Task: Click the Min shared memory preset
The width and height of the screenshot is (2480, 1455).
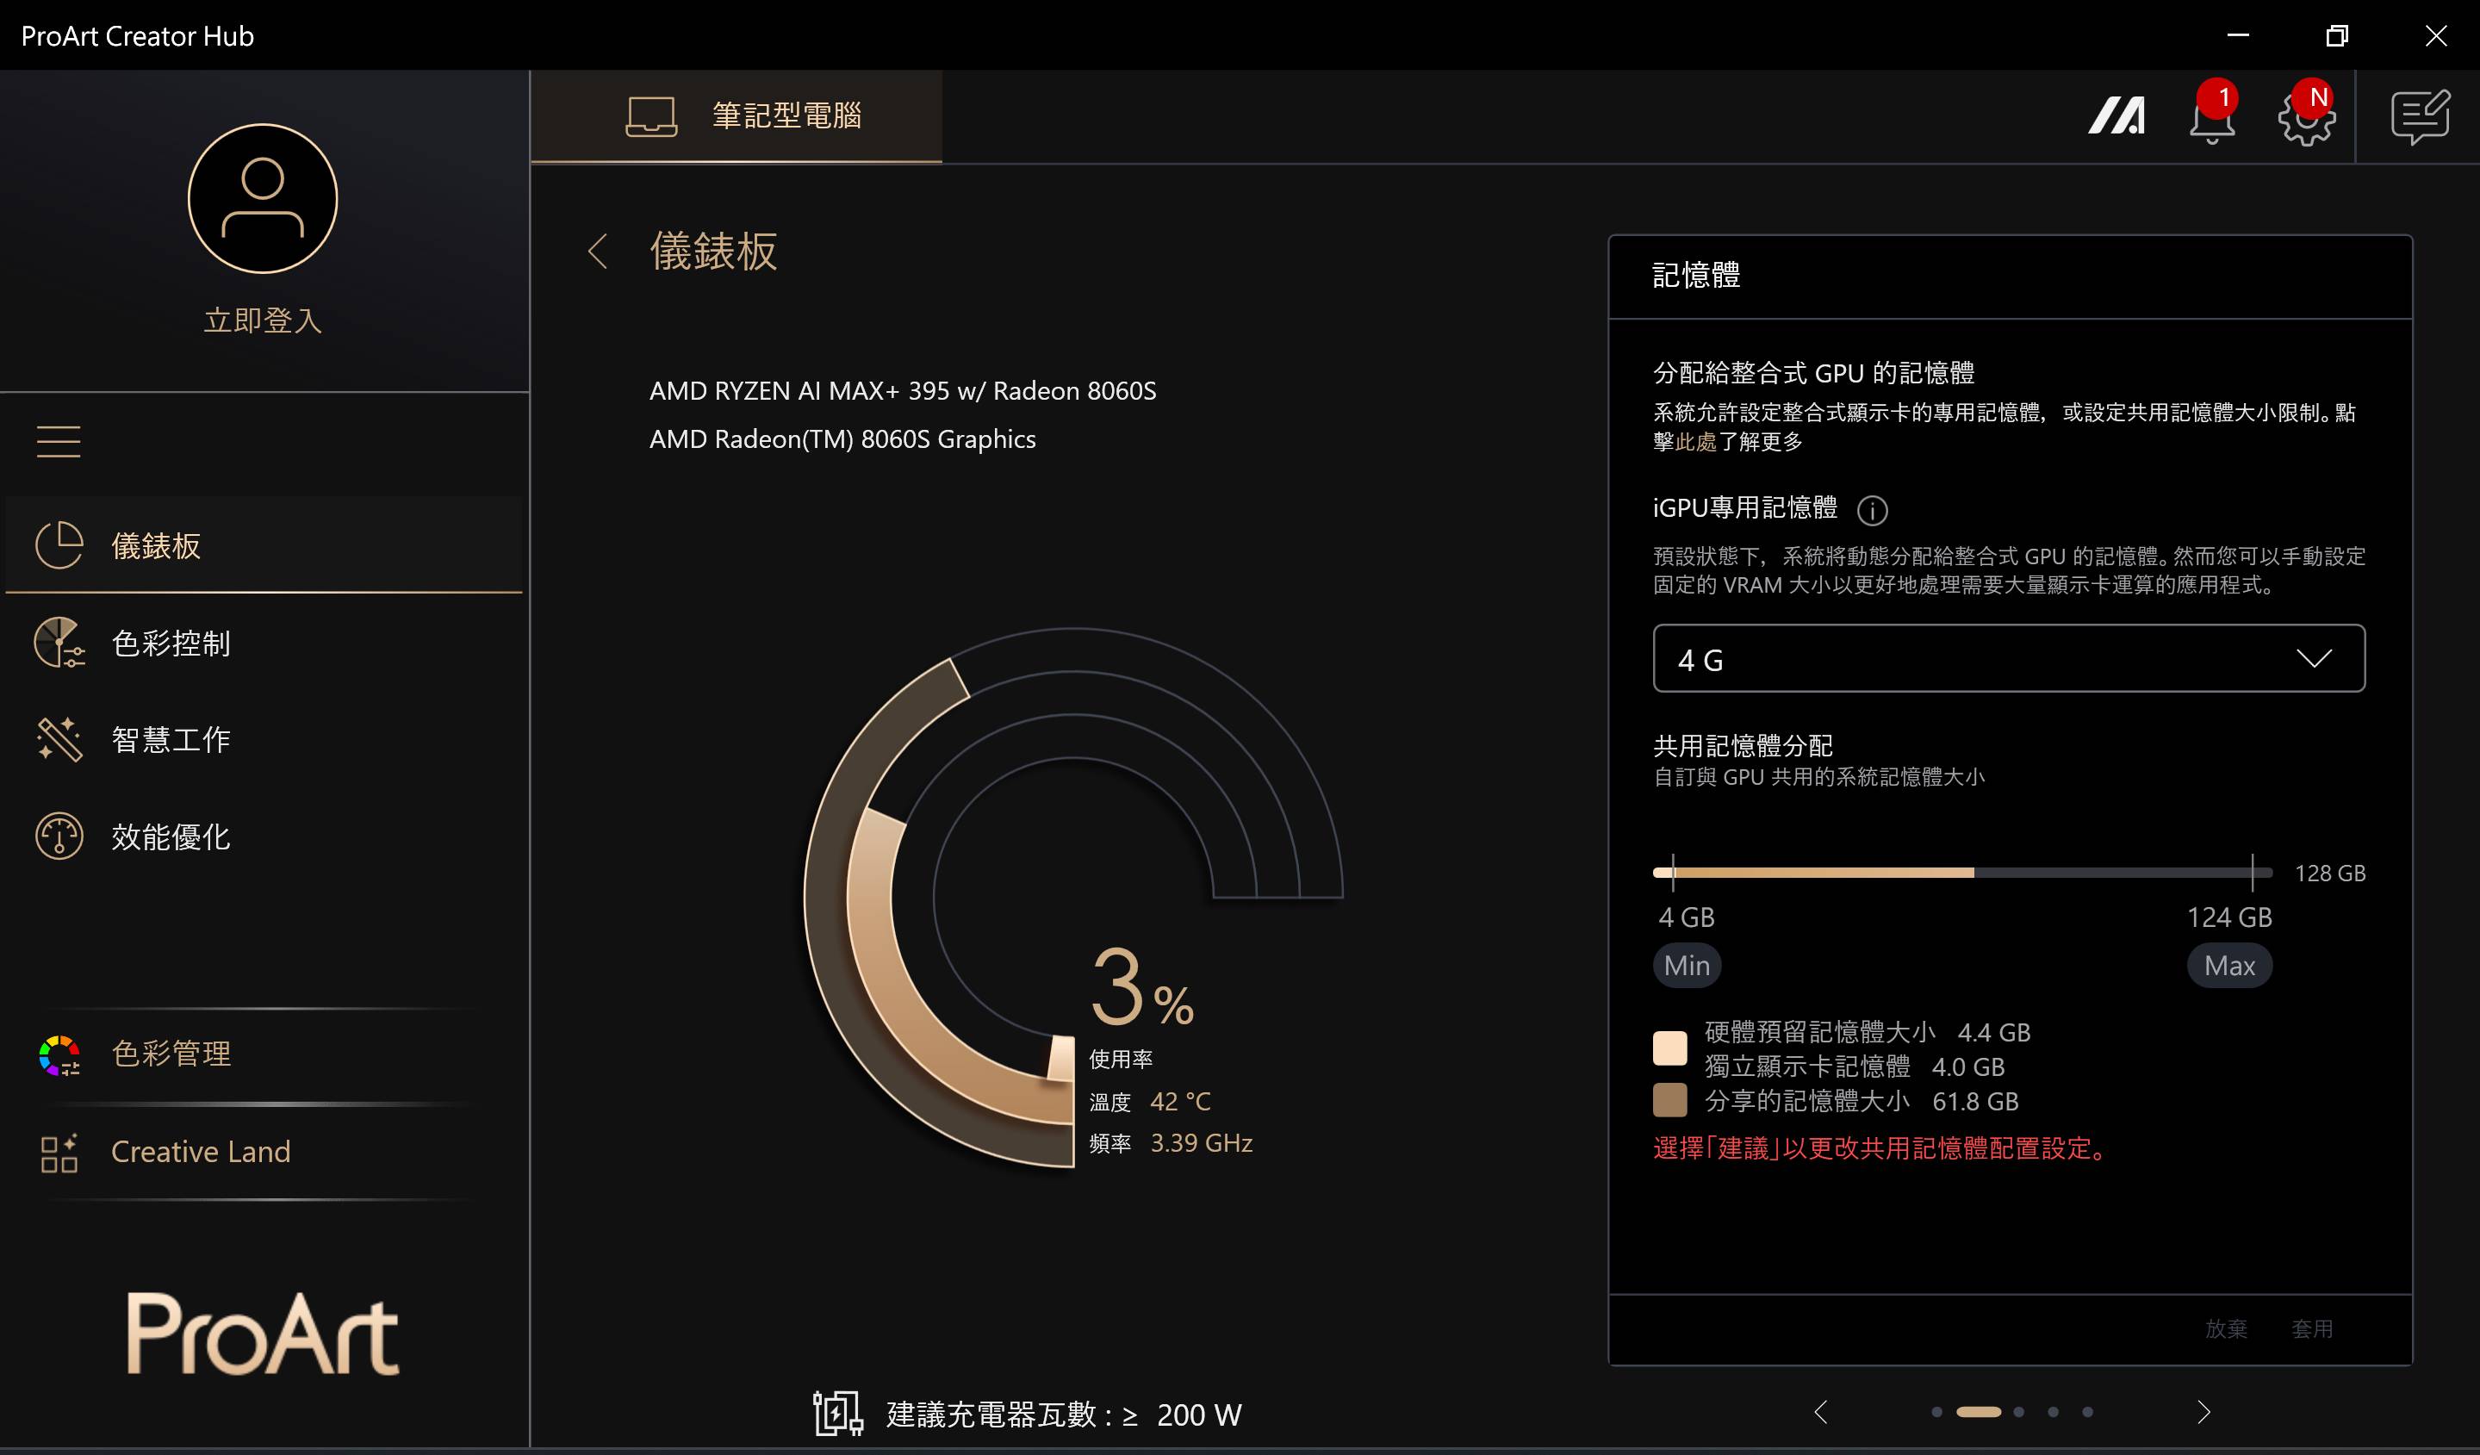Action: click(1686, 965)
